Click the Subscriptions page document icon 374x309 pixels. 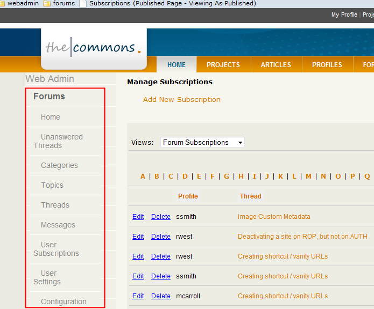(83, 4)
